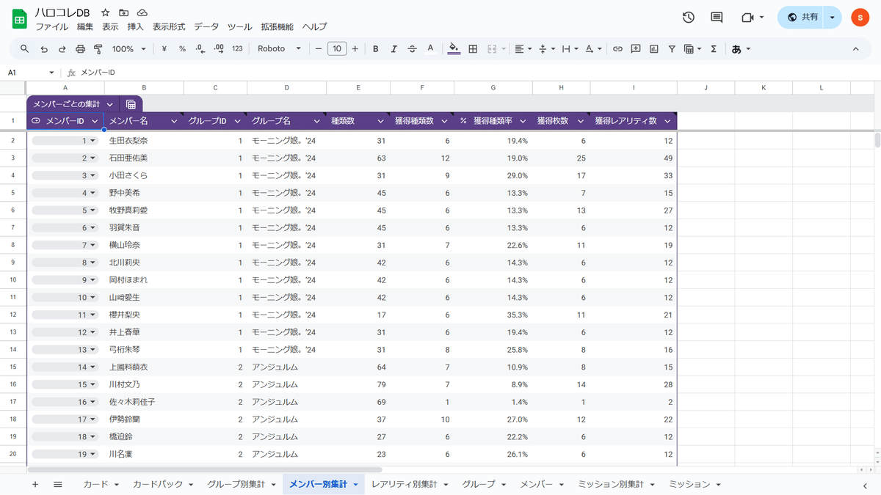Format as percent
This screenshot has width=881, height=495.
[x=182, y=49]
